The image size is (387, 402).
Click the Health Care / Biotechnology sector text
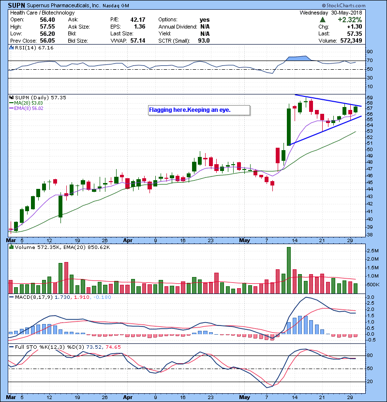pyautogui.click(x=43, y=13)
